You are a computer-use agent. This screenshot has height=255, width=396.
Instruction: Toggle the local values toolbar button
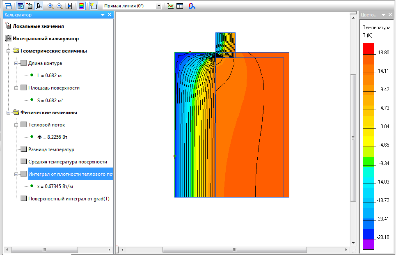(x=30, y=6)
